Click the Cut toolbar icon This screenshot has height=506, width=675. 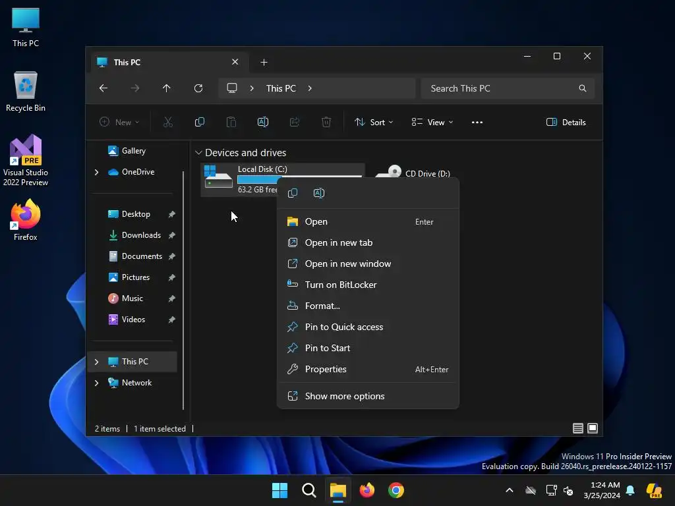pyautogui.click(x=168, y=122)
